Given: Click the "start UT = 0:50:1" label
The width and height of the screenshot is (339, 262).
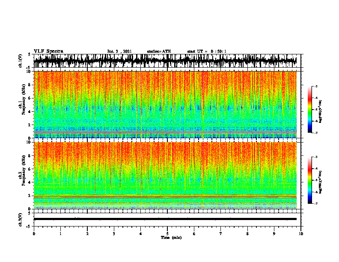Looking at the screenshot, I should click(207, 51).
